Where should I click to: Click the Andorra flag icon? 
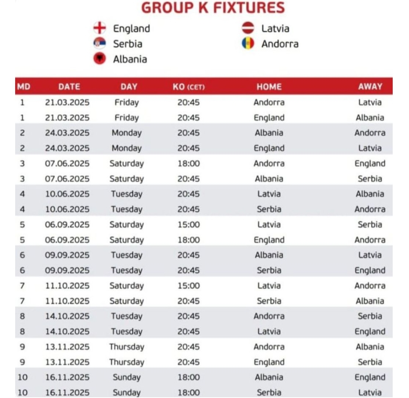click(x=248, y=43)
